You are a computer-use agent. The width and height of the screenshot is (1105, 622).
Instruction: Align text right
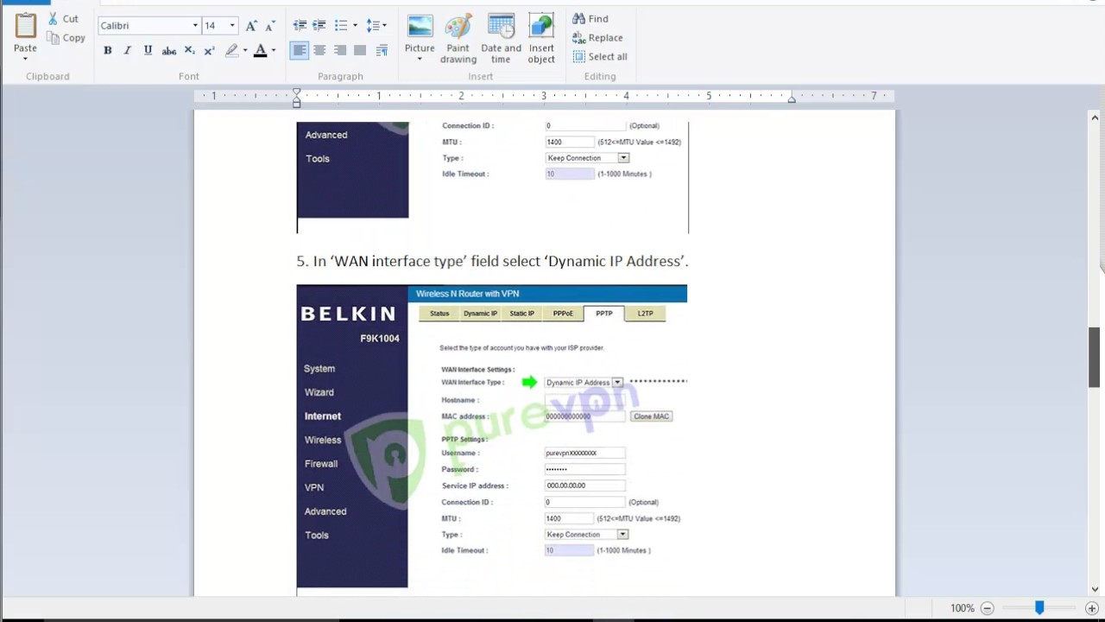tap(340, 50)
